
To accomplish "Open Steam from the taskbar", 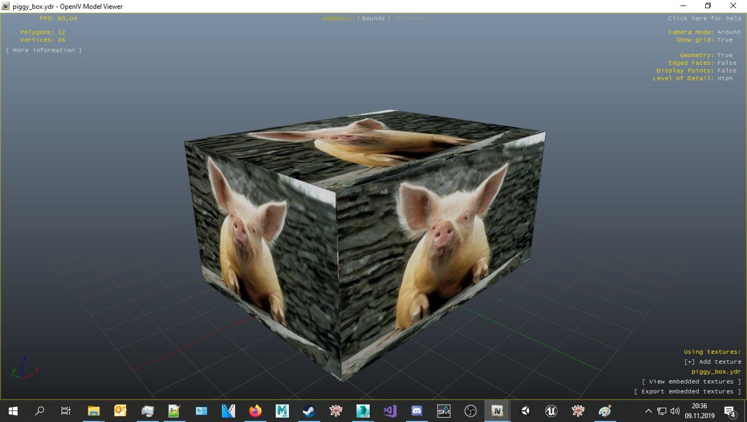I will (x=309, y=410).
